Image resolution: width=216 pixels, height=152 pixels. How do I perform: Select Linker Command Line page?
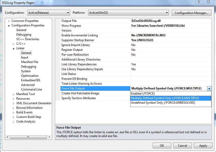[32, 89]
